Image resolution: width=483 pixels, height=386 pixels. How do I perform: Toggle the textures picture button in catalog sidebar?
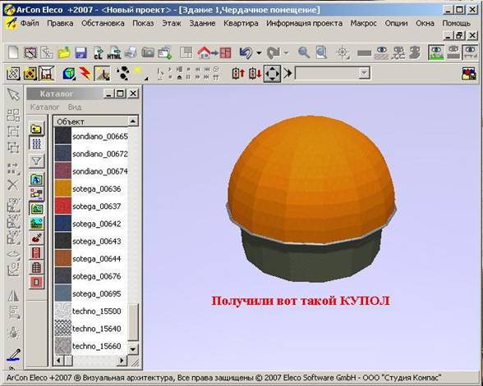pos(37,209)
